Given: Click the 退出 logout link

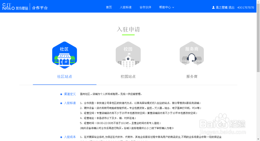Looking at the screenshot, I should coord(231,8).
